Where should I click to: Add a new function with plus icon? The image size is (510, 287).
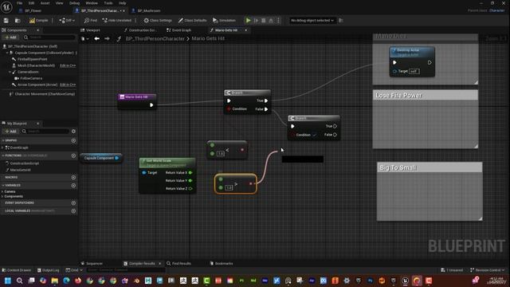pos(73,156)
